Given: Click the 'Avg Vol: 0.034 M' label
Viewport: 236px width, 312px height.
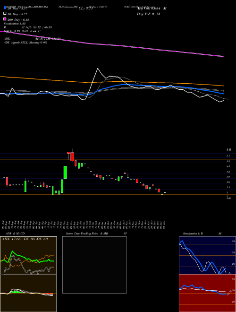Looking at the screenshot, I should point(152,9).
